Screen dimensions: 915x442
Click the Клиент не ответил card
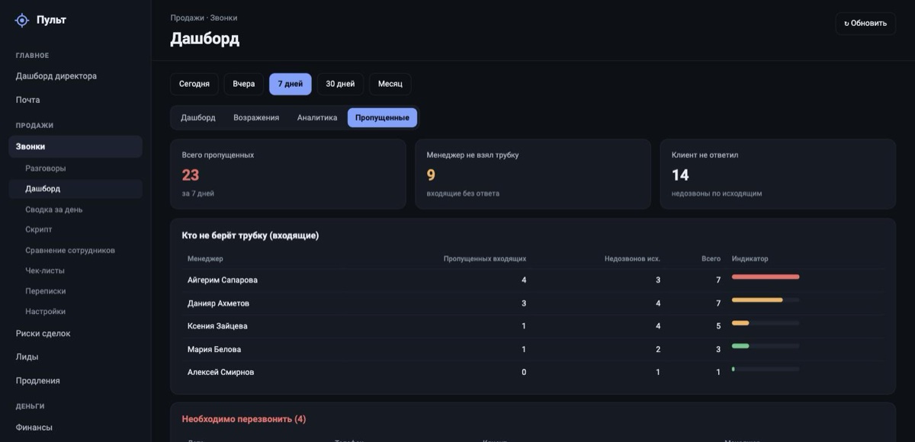point(778,174)
